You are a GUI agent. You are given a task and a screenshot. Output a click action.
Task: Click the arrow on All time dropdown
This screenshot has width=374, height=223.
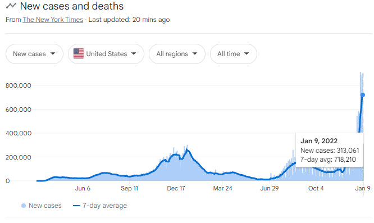click(x=247, y=54)
